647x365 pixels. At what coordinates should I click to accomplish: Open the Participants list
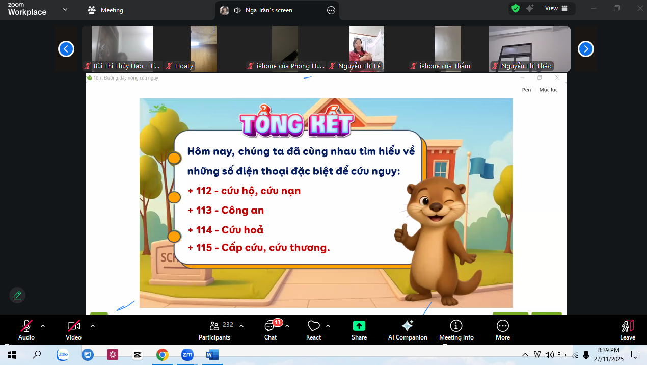pos(214,330)
